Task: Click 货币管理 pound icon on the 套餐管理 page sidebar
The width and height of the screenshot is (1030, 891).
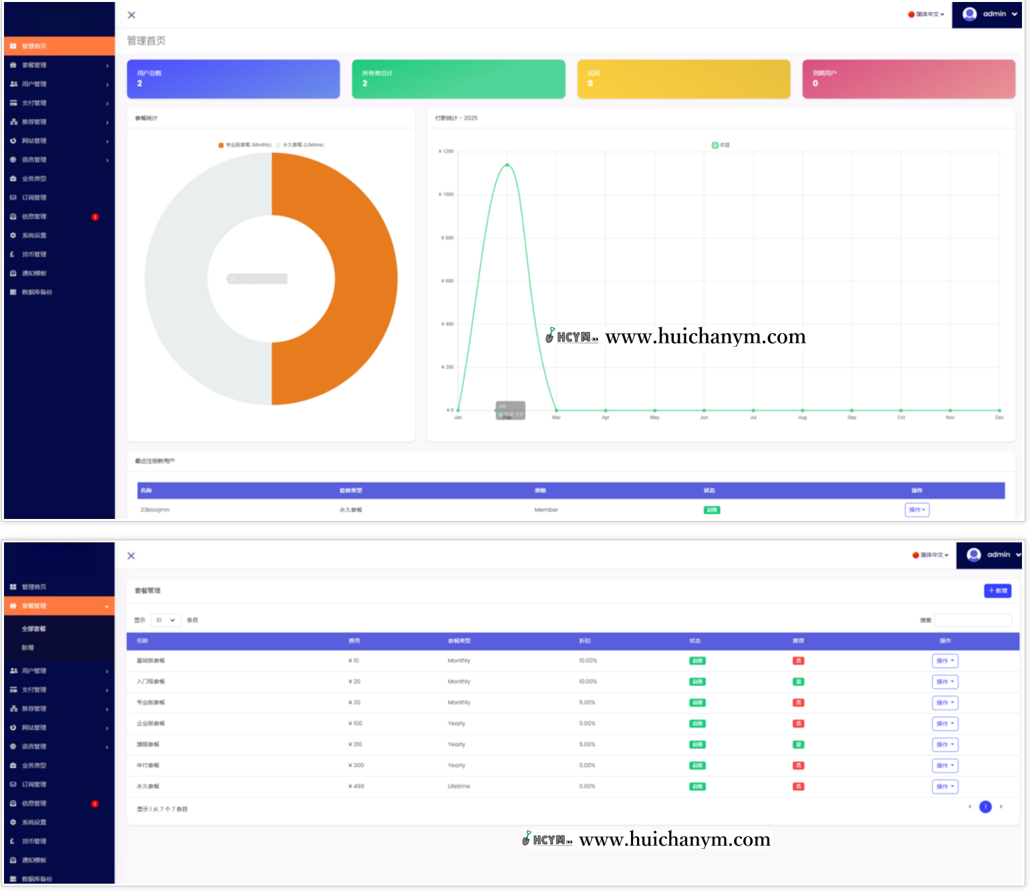Action: (x=13, y=841)
